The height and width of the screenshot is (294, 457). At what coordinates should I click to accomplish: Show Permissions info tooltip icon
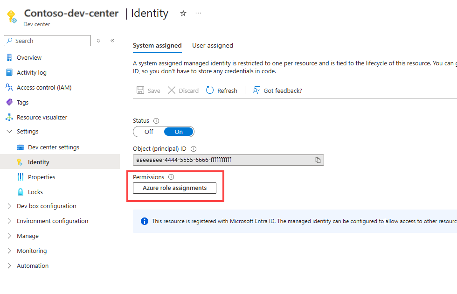172,177
